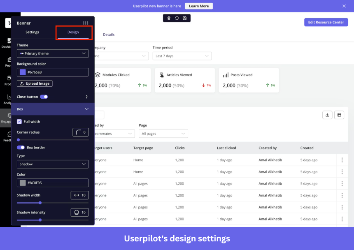The width and height of the screenshot is (354, 250).
Task: Open the Details tab
Action: point(109,35)
